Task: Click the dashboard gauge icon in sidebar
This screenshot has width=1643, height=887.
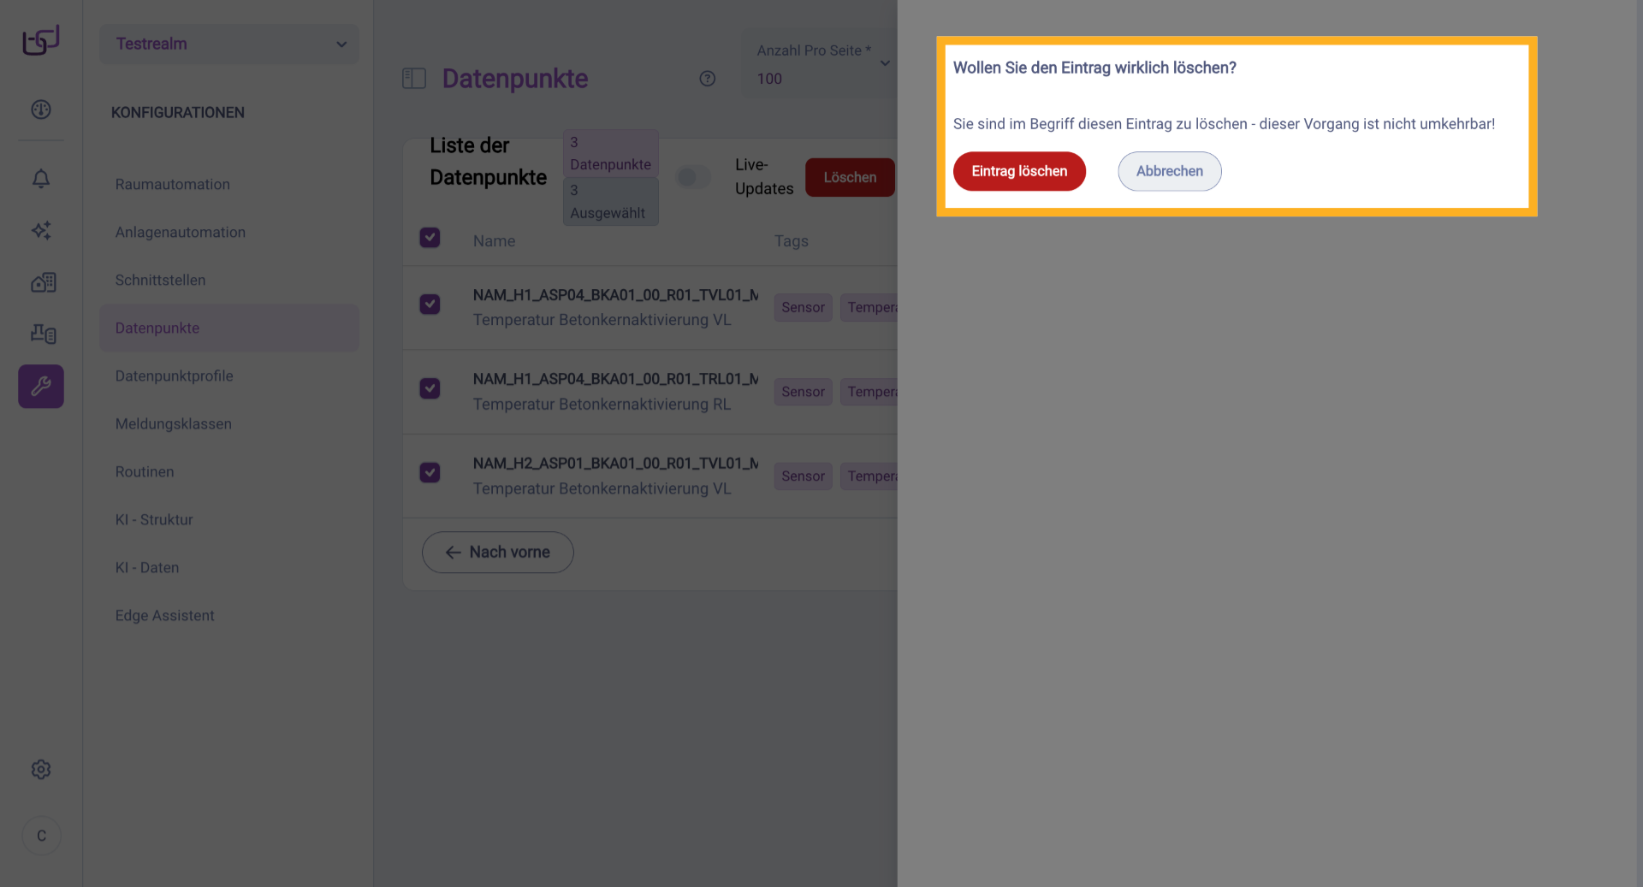Action: (x=41, y=109)
